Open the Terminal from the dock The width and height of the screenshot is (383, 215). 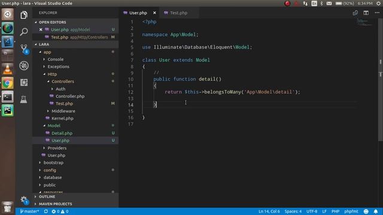point(8,97)
